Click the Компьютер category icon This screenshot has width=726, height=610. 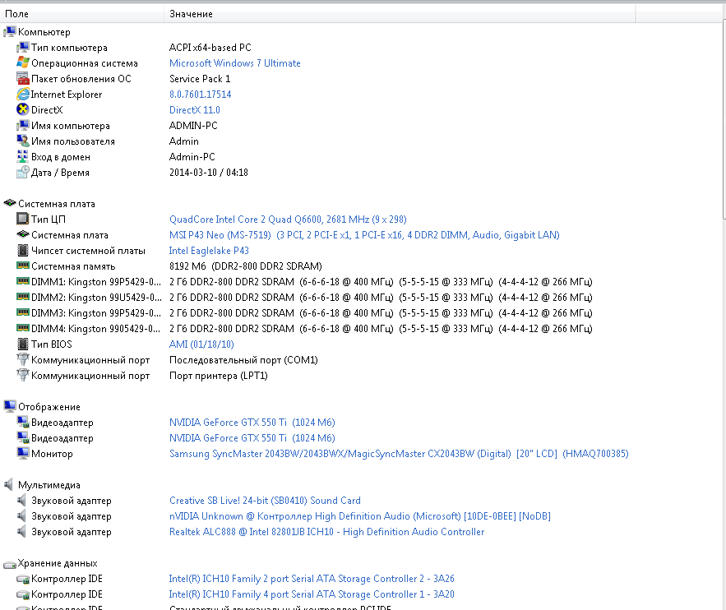click(10, 32)
